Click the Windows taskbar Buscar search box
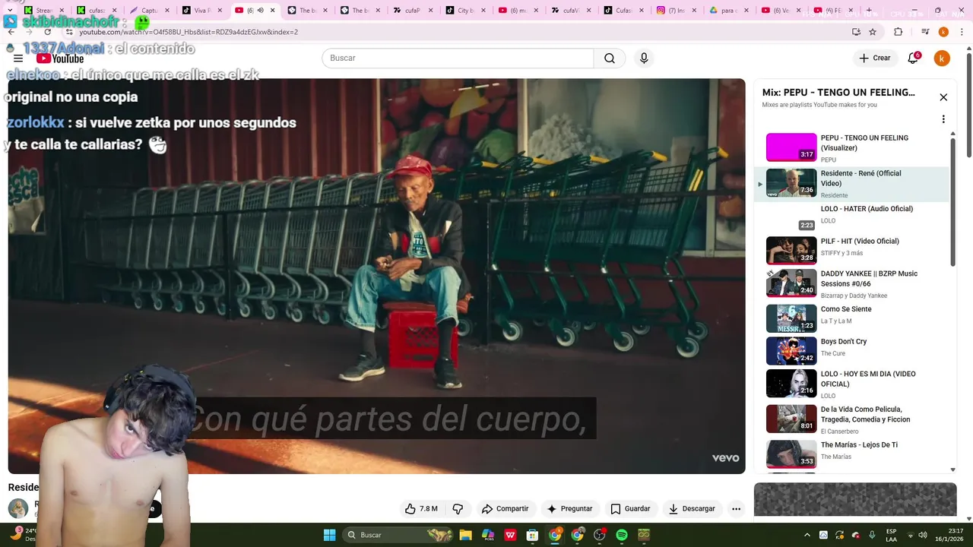The height and width of the screenshot is (547, 973). (398, 535)
